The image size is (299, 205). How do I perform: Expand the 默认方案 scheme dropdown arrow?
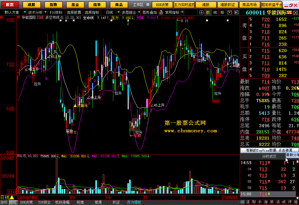coord(25,12)
